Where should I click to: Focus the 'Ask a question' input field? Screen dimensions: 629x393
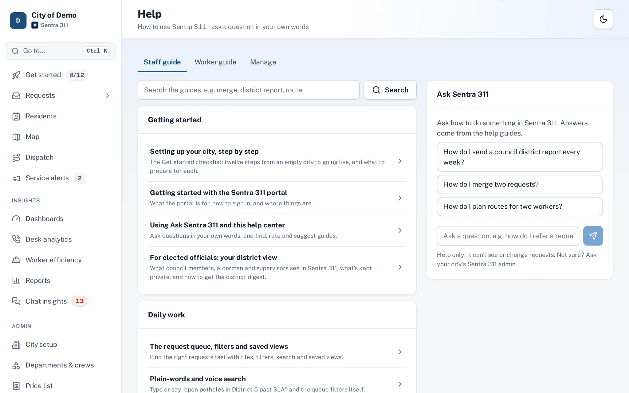click(x=508, y=236)
